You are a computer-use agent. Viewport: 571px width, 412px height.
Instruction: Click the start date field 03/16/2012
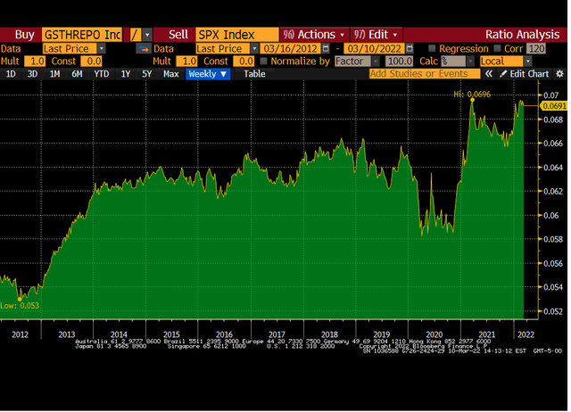[291, 48]
